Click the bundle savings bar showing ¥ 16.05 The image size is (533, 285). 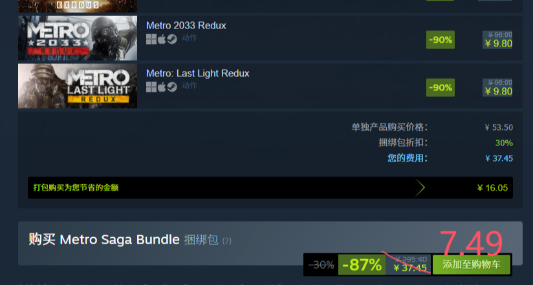pos(270,187)
